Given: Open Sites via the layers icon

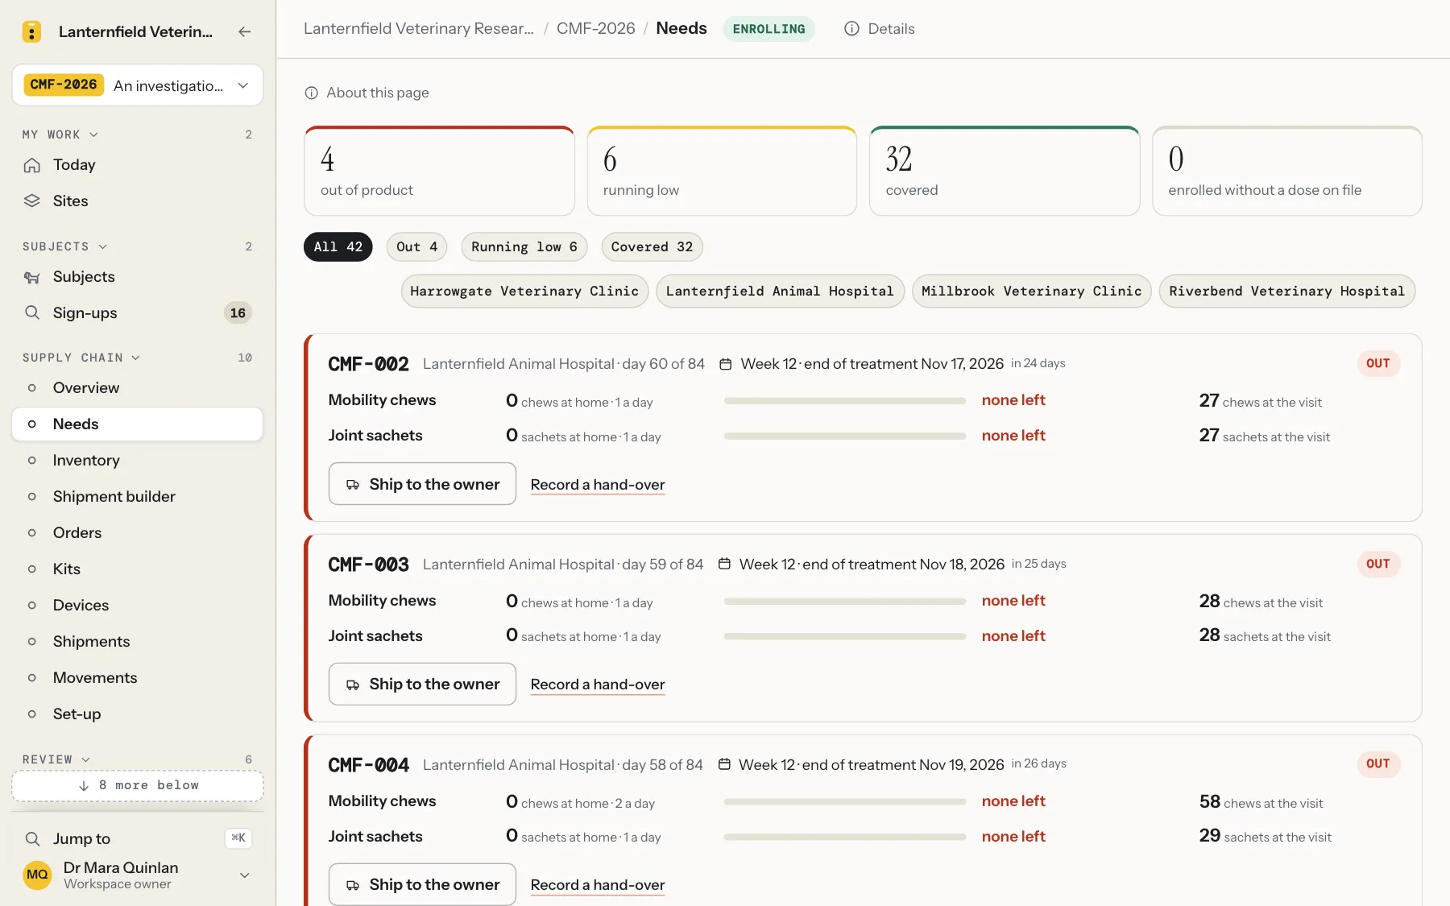Looking at the screenshot, I should (32, 201).
